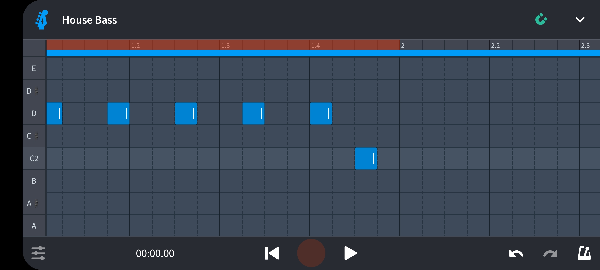Toggle the green magnet snap icon

pyautogui.click(x=541, y=19)
